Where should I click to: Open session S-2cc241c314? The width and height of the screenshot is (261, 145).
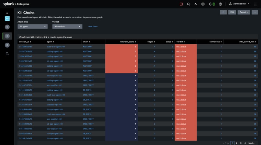click(x=26, y=105)
